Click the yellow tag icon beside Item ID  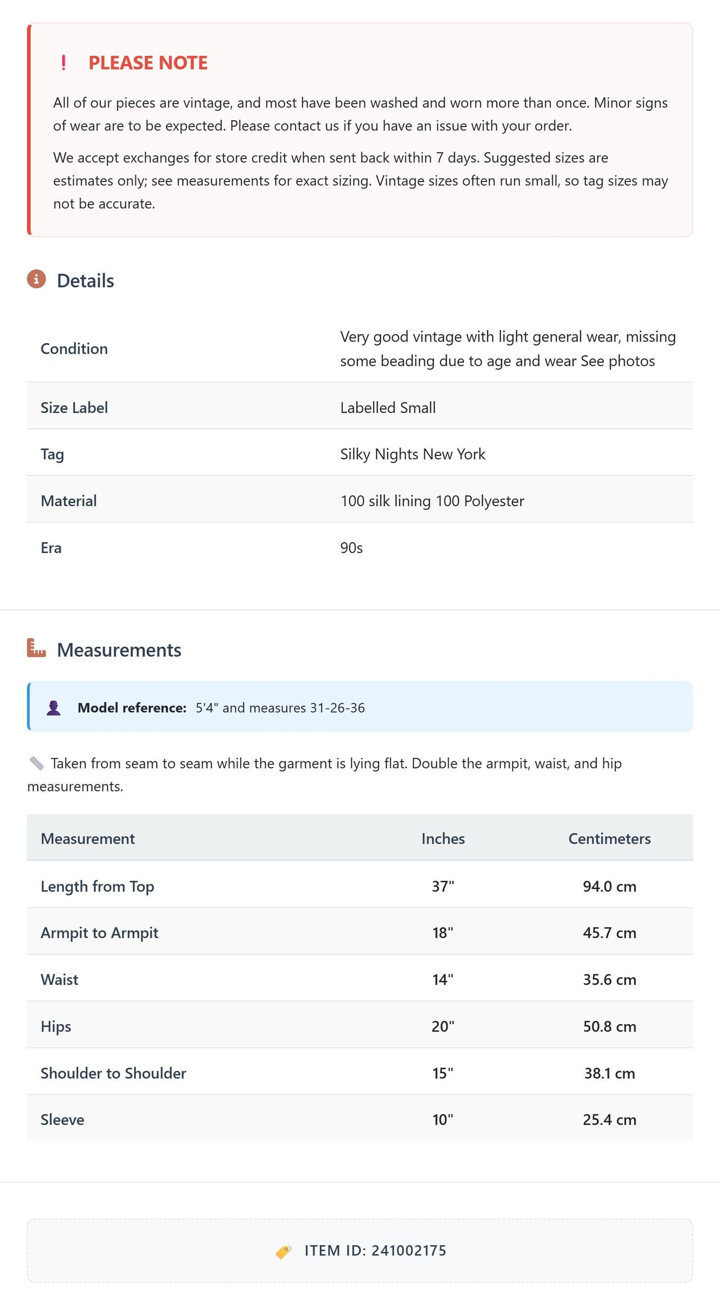coord(284,1252)
